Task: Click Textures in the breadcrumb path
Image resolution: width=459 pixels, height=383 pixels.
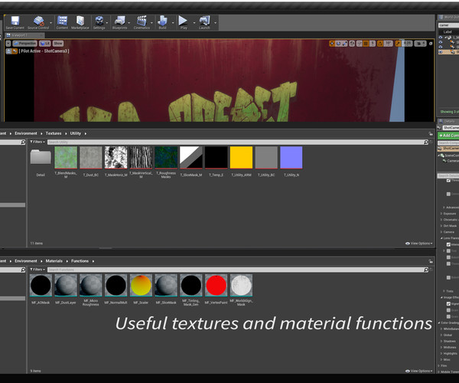Action: point(54,133)
